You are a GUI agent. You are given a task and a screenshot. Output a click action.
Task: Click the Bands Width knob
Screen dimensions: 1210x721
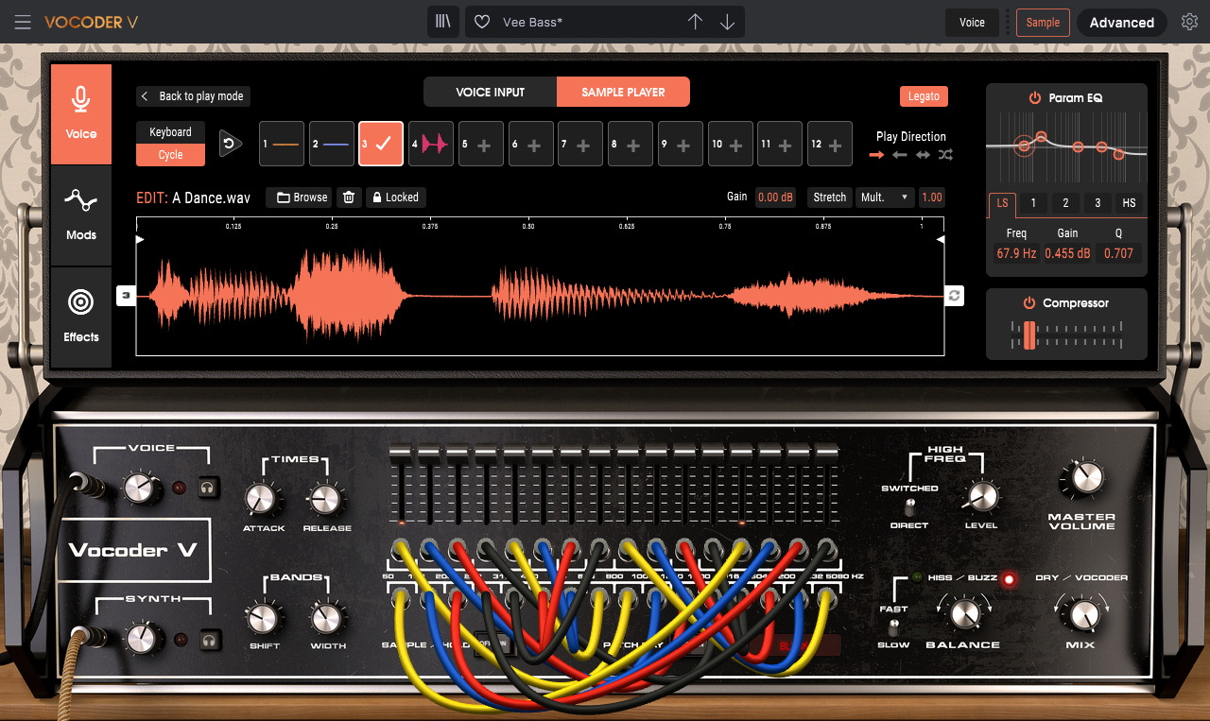tap(326, 619)
